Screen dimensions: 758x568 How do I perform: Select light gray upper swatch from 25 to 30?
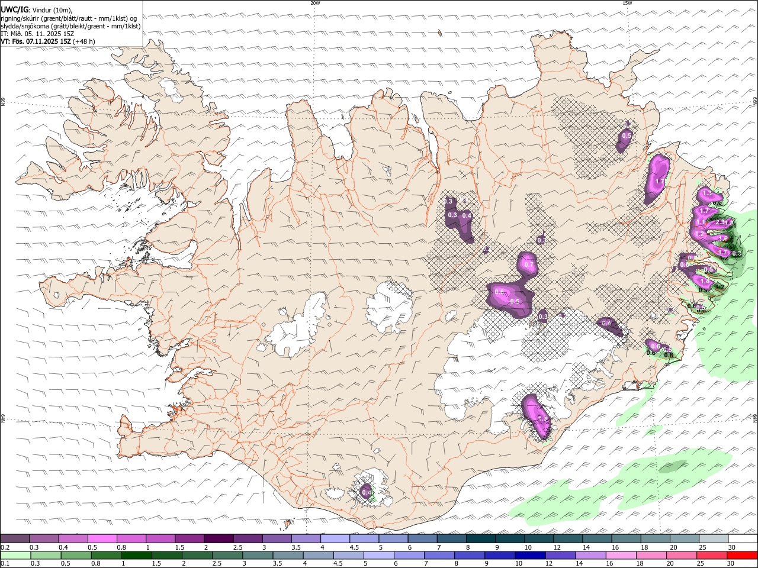point(712,539)
